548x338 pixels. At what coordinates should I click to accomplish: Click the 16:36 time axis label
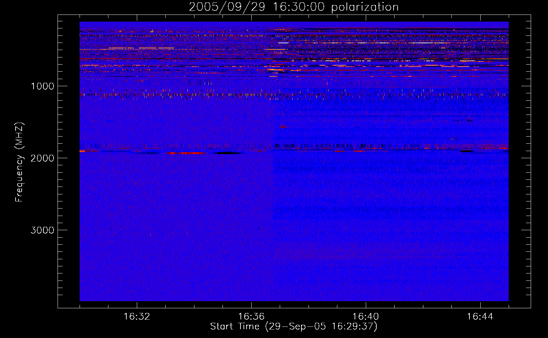point(251,317)
